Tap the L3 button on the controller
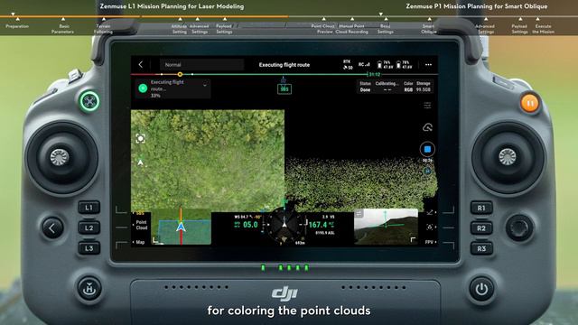 [89, 248]
